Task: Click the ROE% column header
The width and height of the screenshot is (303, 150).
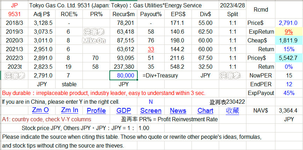Action: [69, 14]
